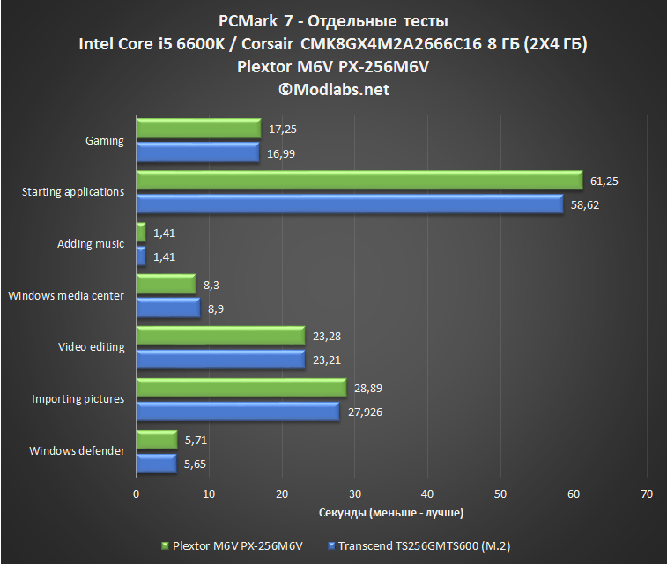
Task: Click the green Gaming bar
Action: (x=198, y=129)
